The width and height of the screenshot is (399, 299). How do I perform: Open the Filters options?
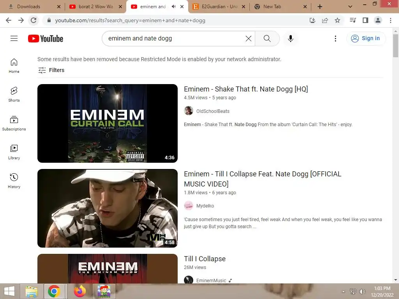(51, 70)
